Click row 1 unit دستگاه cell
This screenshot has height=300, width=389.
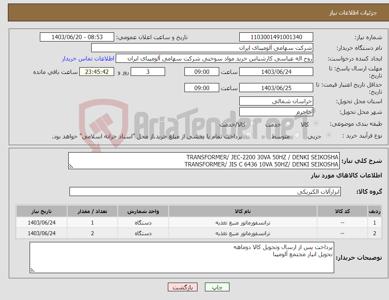143,223
